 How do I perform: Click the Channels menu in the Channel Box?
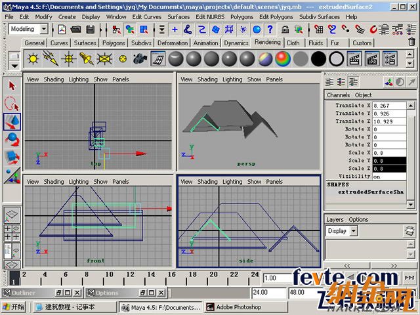coord(338,95)
